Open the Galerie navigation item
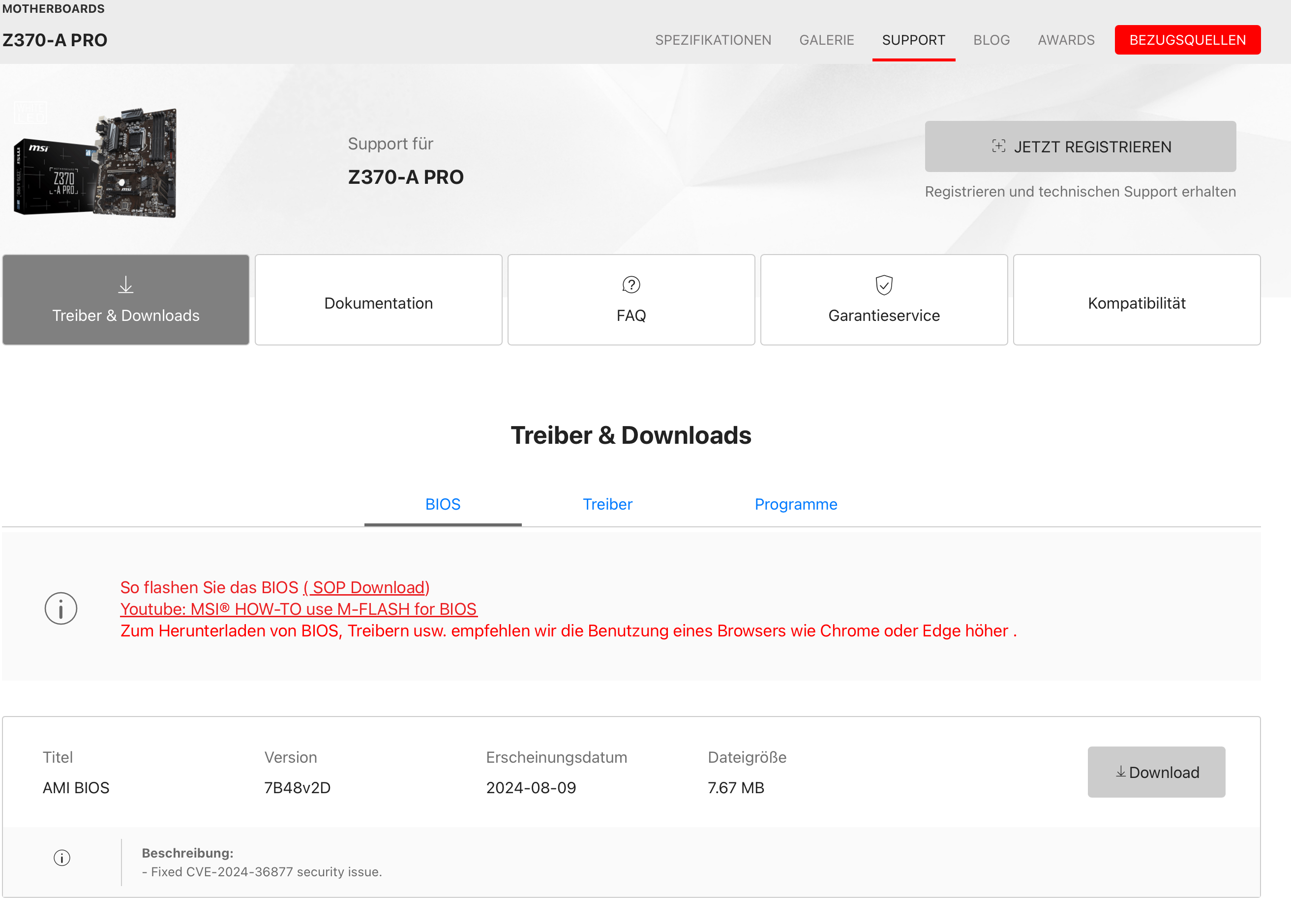 pos(826,40)
